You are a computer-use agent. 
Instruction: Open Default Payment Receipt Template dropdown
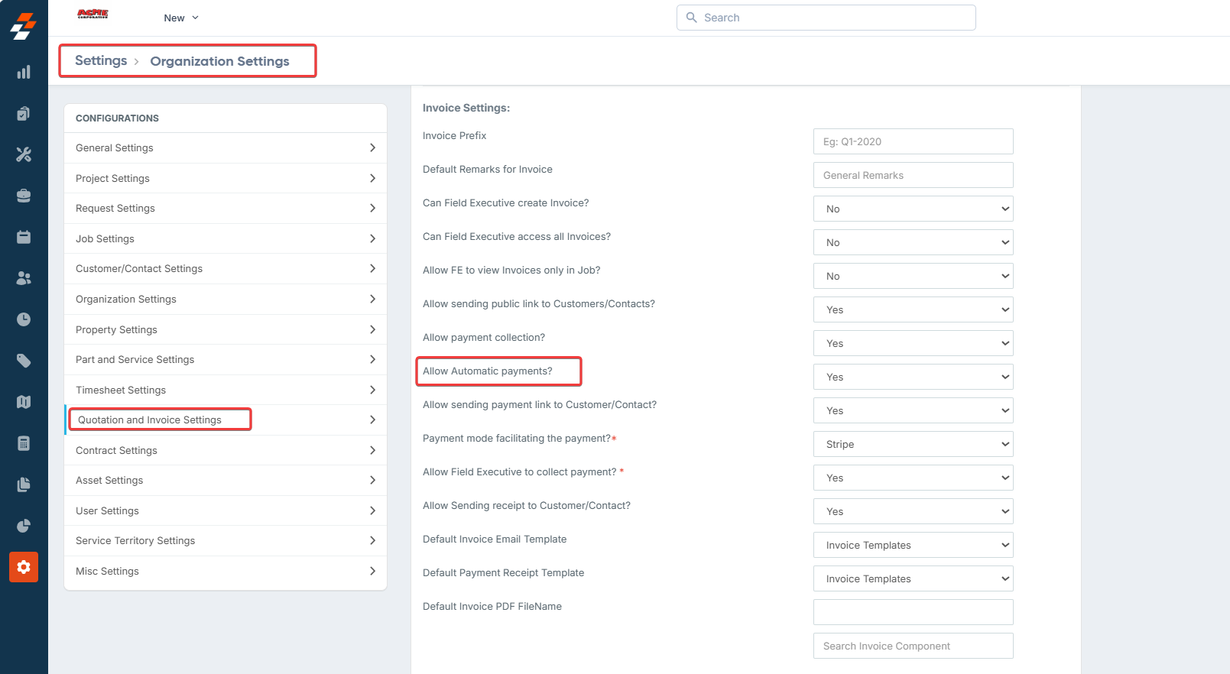913,578
